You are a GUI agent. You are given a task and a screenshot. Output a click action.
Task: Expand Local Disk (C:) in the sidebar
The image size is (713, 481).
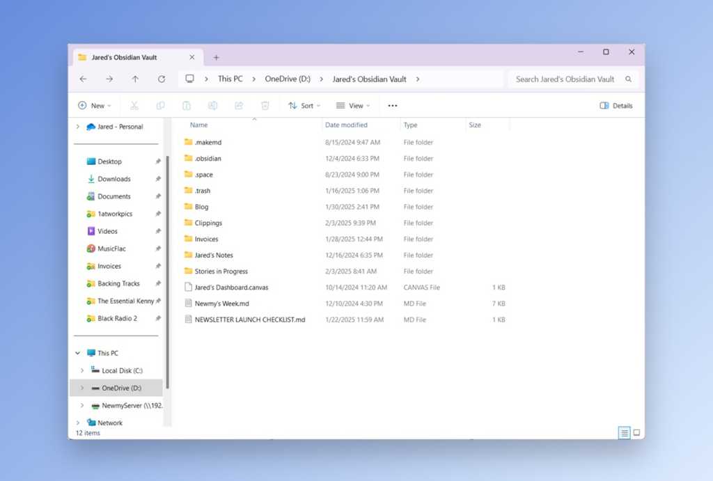tap(83, 370)
